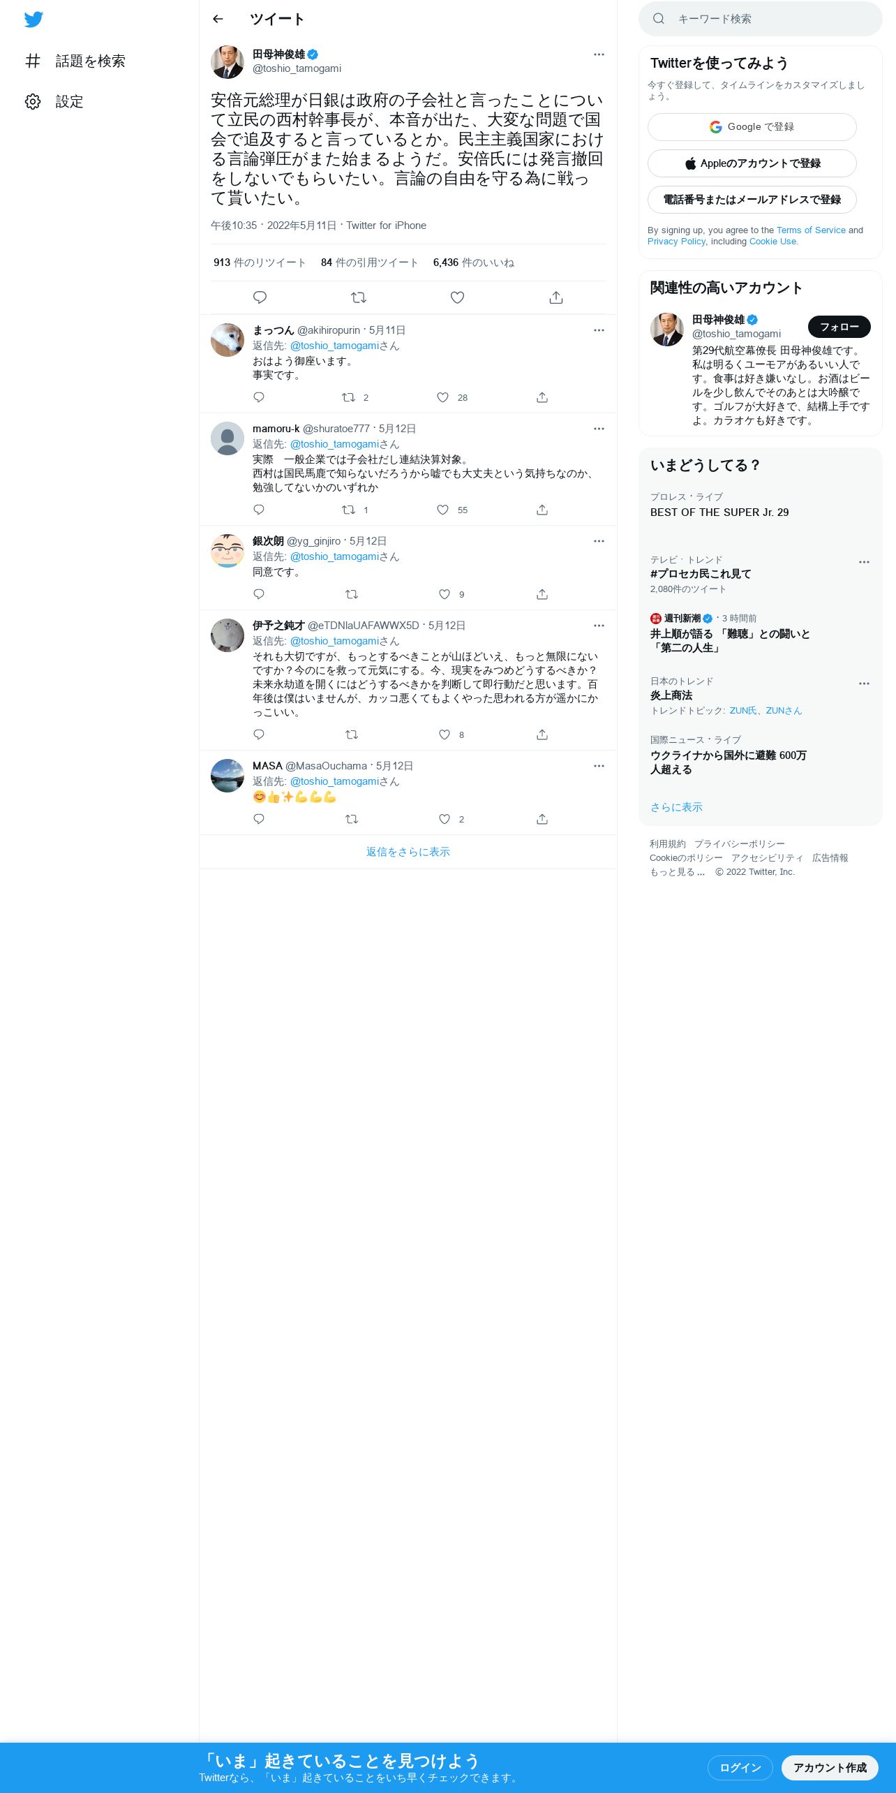Open more menu on 銀次朗's reply
896x1793 pixels.
(599, 541)
